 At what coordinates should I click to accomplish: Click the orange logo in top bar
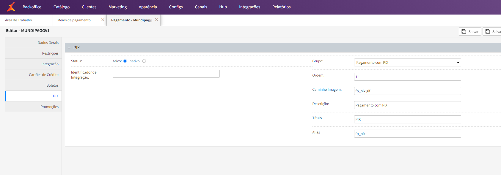click(x=11, y=7)
